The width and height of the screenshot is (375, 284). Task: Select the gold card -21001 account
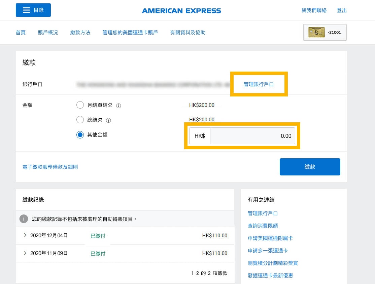(325, 33)
